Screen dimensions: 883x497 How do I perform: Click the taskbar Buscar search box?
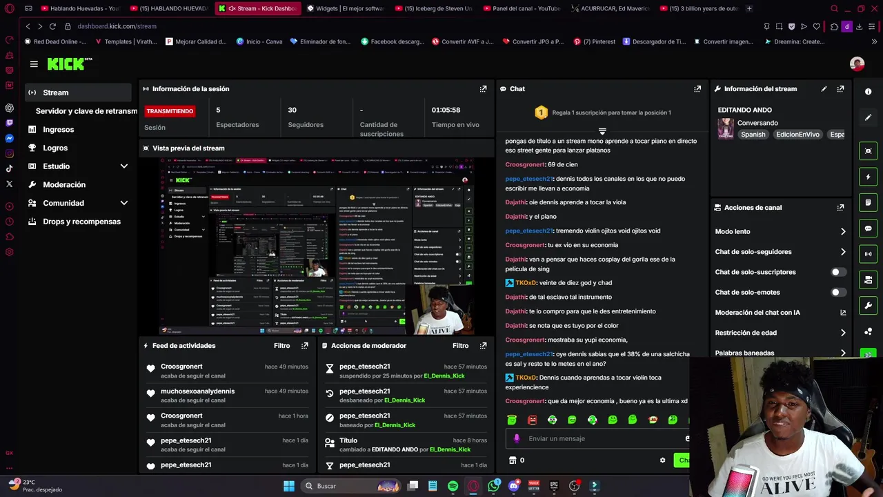click(352, 486)
